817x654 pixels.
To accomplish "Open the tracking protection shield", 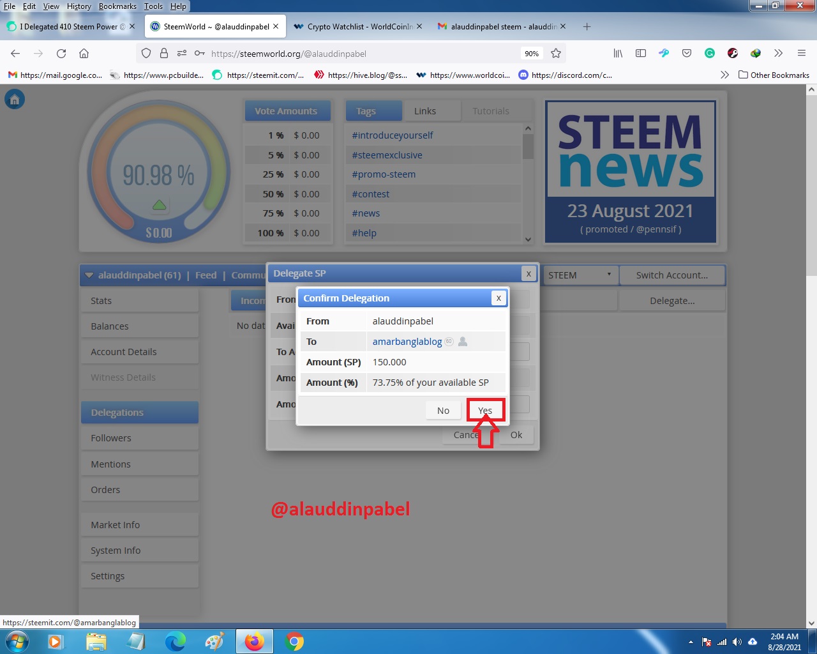I will pos(146,54).
